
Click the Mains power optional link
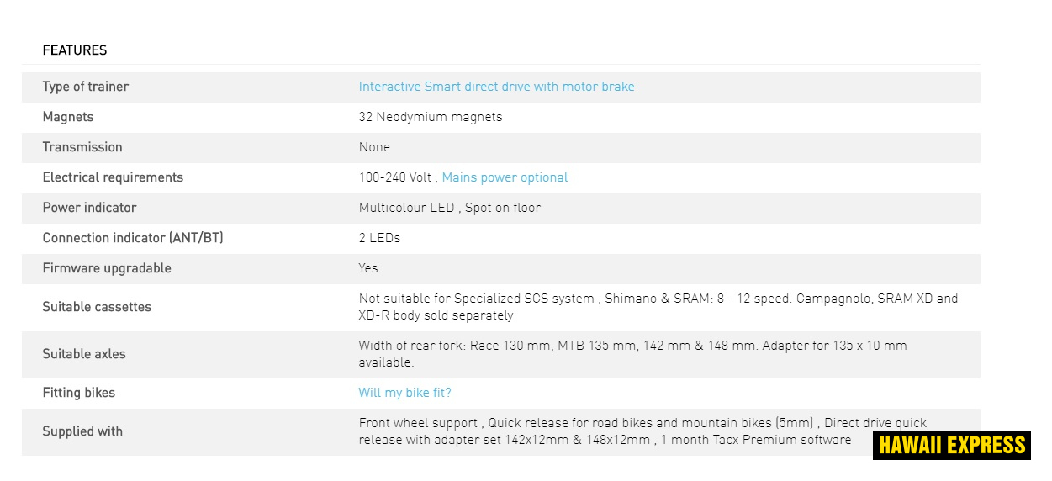(x=505, y=177)
